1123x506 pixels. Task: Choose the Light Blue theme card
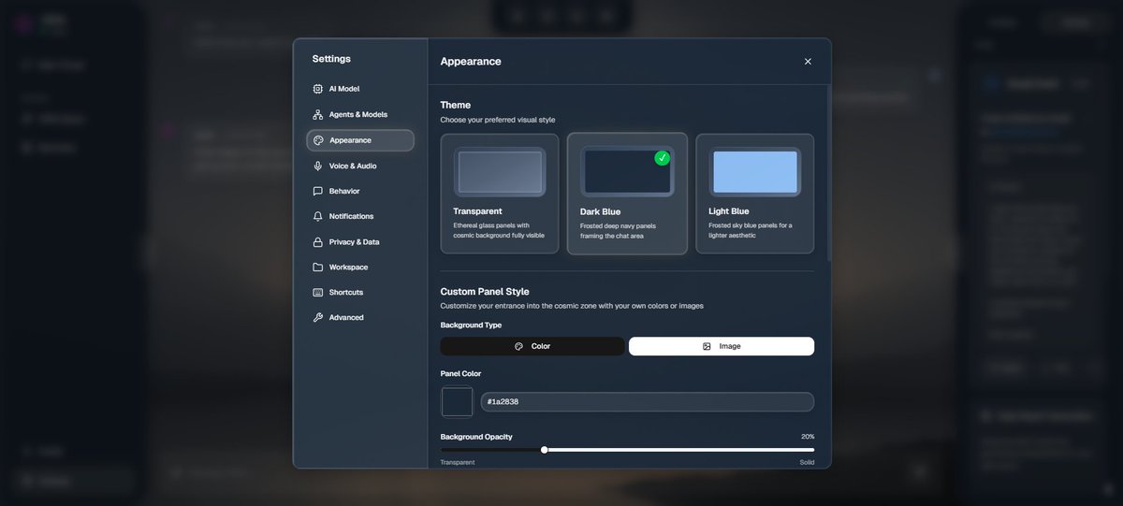point(754,194)
